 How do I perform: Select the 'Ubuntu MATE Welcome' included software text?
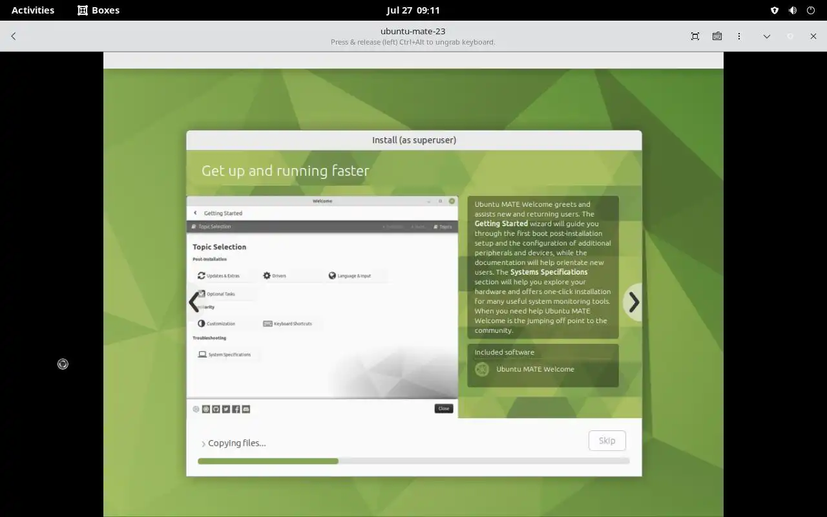(x=535, y=369)
